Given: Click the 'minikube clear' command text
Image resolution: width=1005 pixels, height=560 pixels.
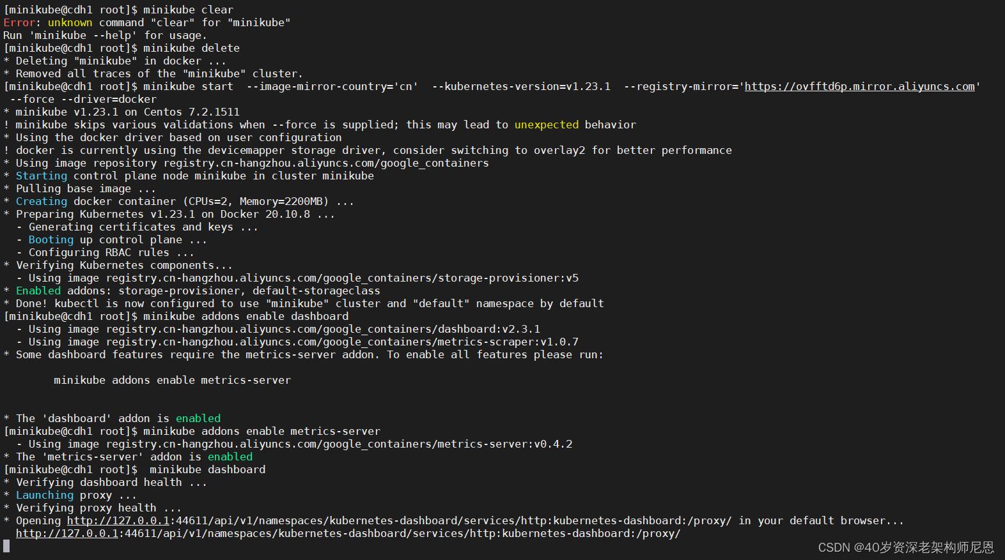Looking at the screenshot, I should pos(188,10).
